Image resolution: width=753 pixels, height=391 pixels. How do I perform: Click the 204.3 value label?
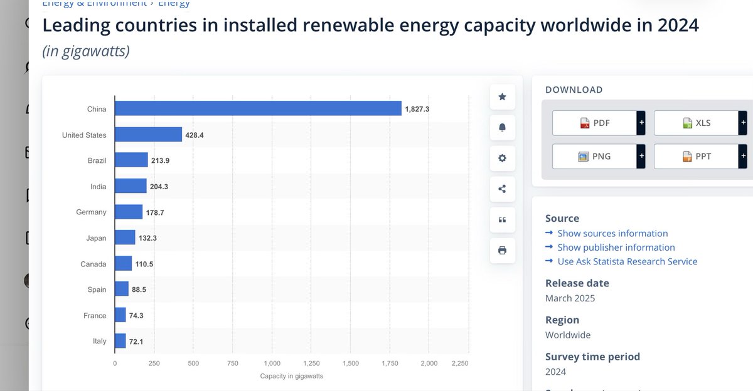[x=159, y=187]
